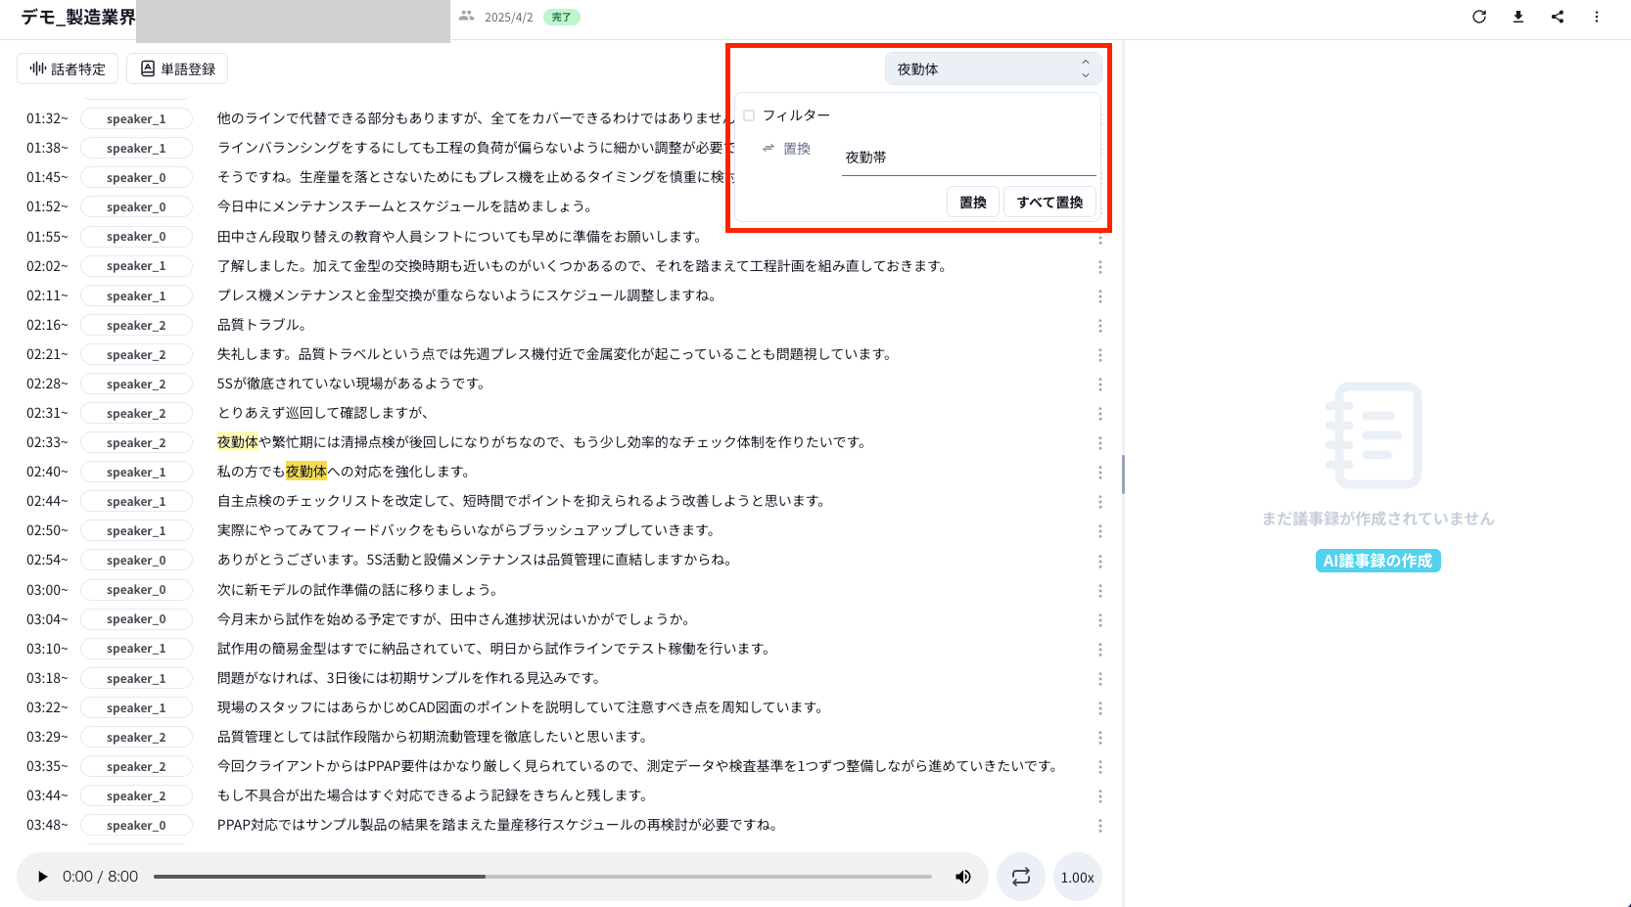Toggle the 置換 replace mode option
Image resolution: width=1631 pixels, height=907 pixels.
(x=787, y=149)
